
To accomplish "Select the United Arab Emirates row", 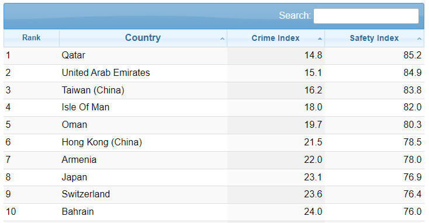I will (214, 73).
